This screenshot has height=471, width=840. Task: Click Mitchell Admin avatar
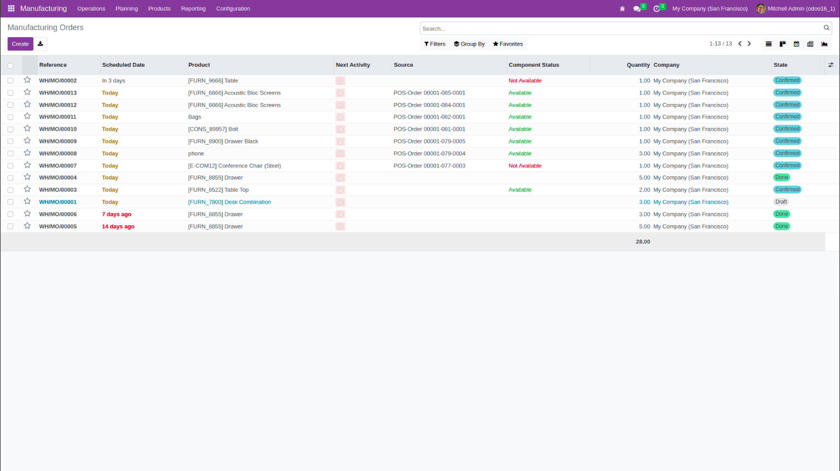point(761,9)
